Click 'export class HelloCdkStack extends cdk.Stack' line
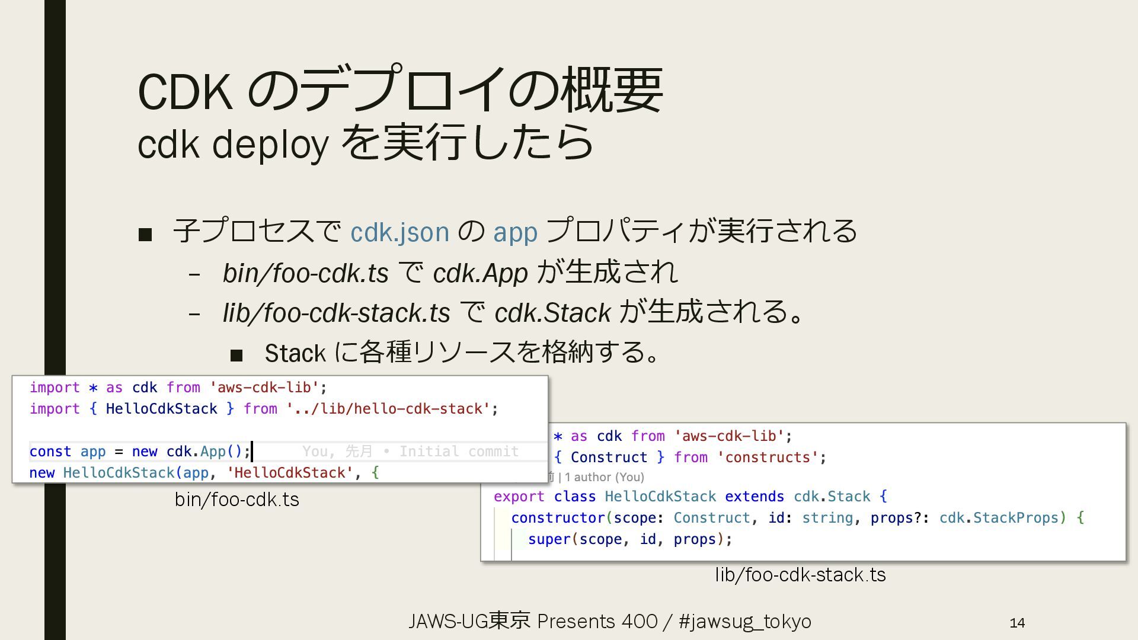The width and height of the screenshot is (1138, 640). [690, 497]
